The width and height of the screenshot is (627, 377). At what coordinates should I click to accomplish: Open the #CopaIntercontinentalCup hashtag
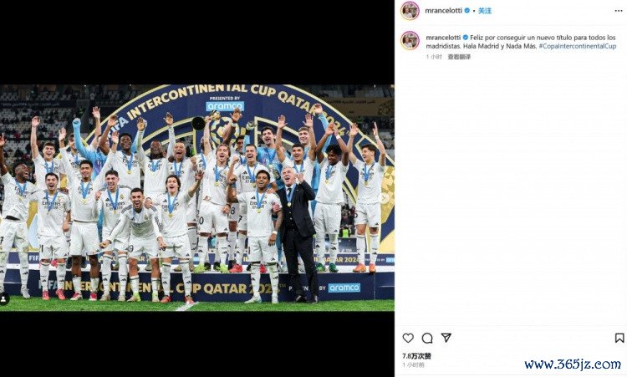[x=578, y=46]
